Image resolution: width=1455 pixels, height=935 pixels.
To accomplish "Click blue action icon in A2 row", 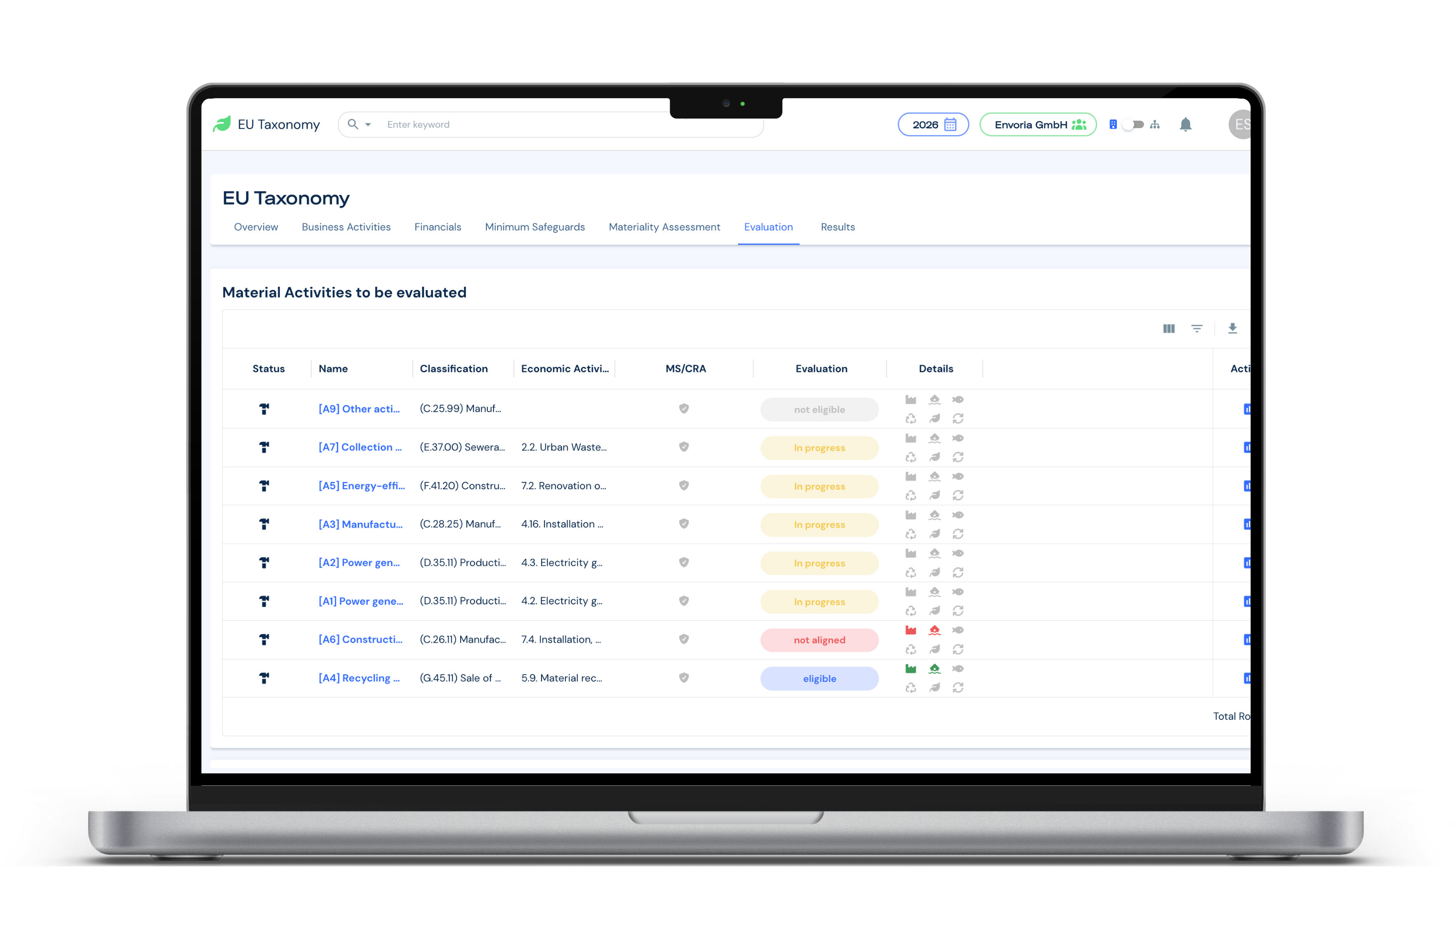I will click(x=1246, y=563).
